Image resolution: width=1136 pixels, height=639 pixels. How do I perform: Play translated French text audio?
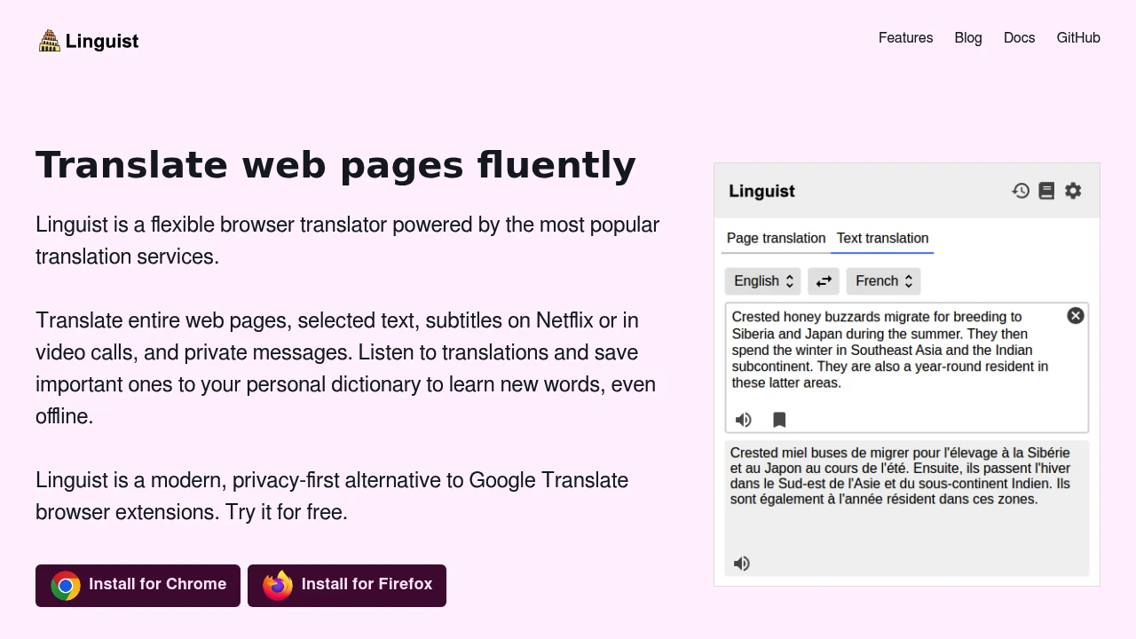click(742, 564)
